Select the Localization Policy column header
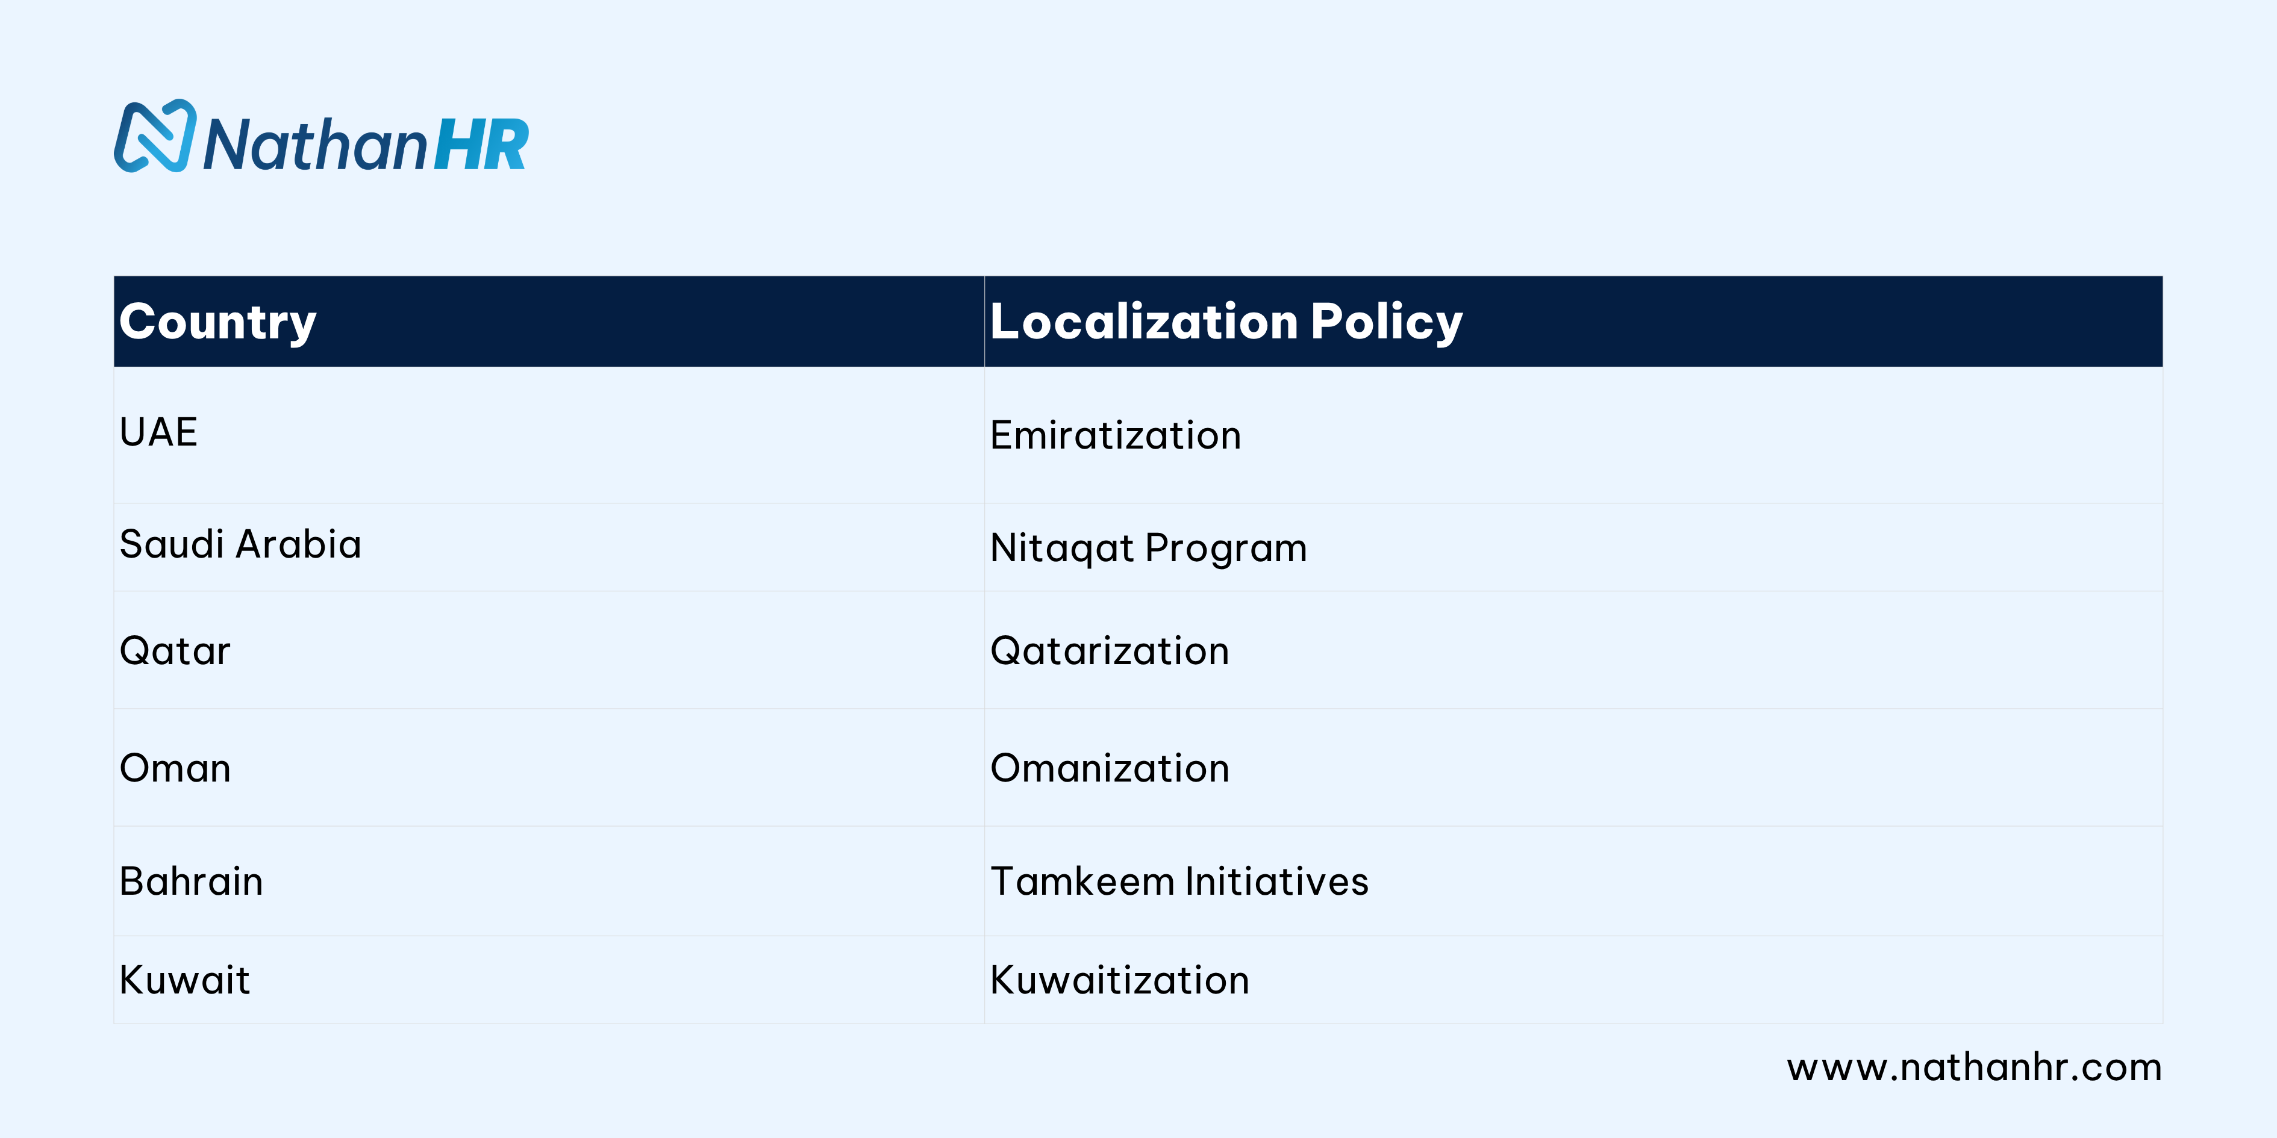The image size is (2277, 1138). pos(1573,322)
